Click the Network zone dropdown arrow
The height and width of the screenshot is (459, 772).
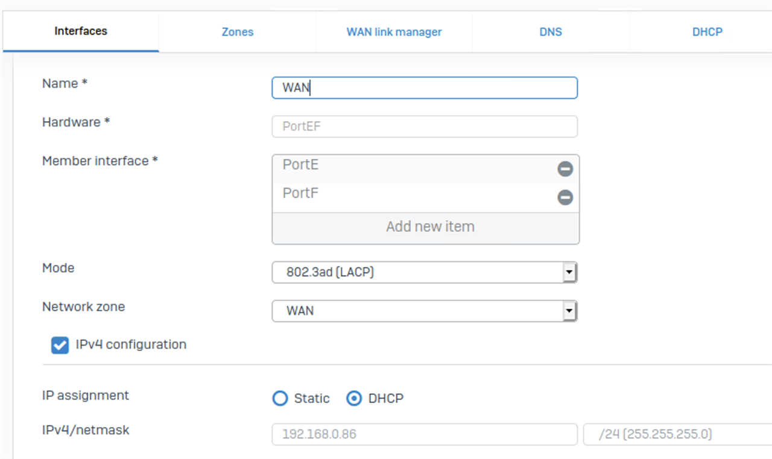point(569,311)
